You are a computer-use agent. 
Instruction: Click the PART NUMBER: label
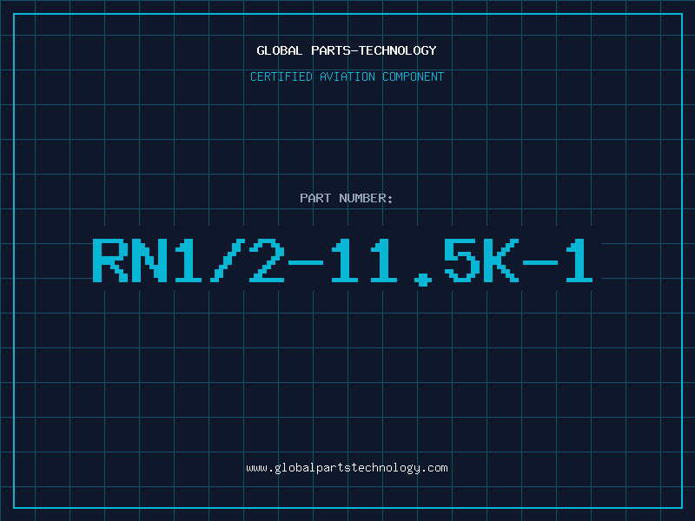coord(347,198)
